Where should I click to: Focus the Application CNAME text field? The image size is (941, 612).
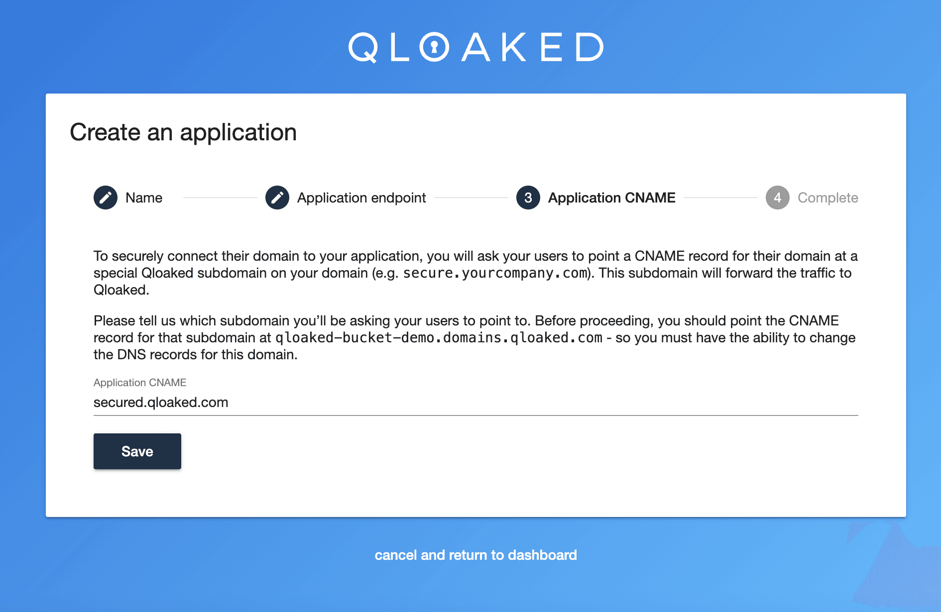[475, 403]
